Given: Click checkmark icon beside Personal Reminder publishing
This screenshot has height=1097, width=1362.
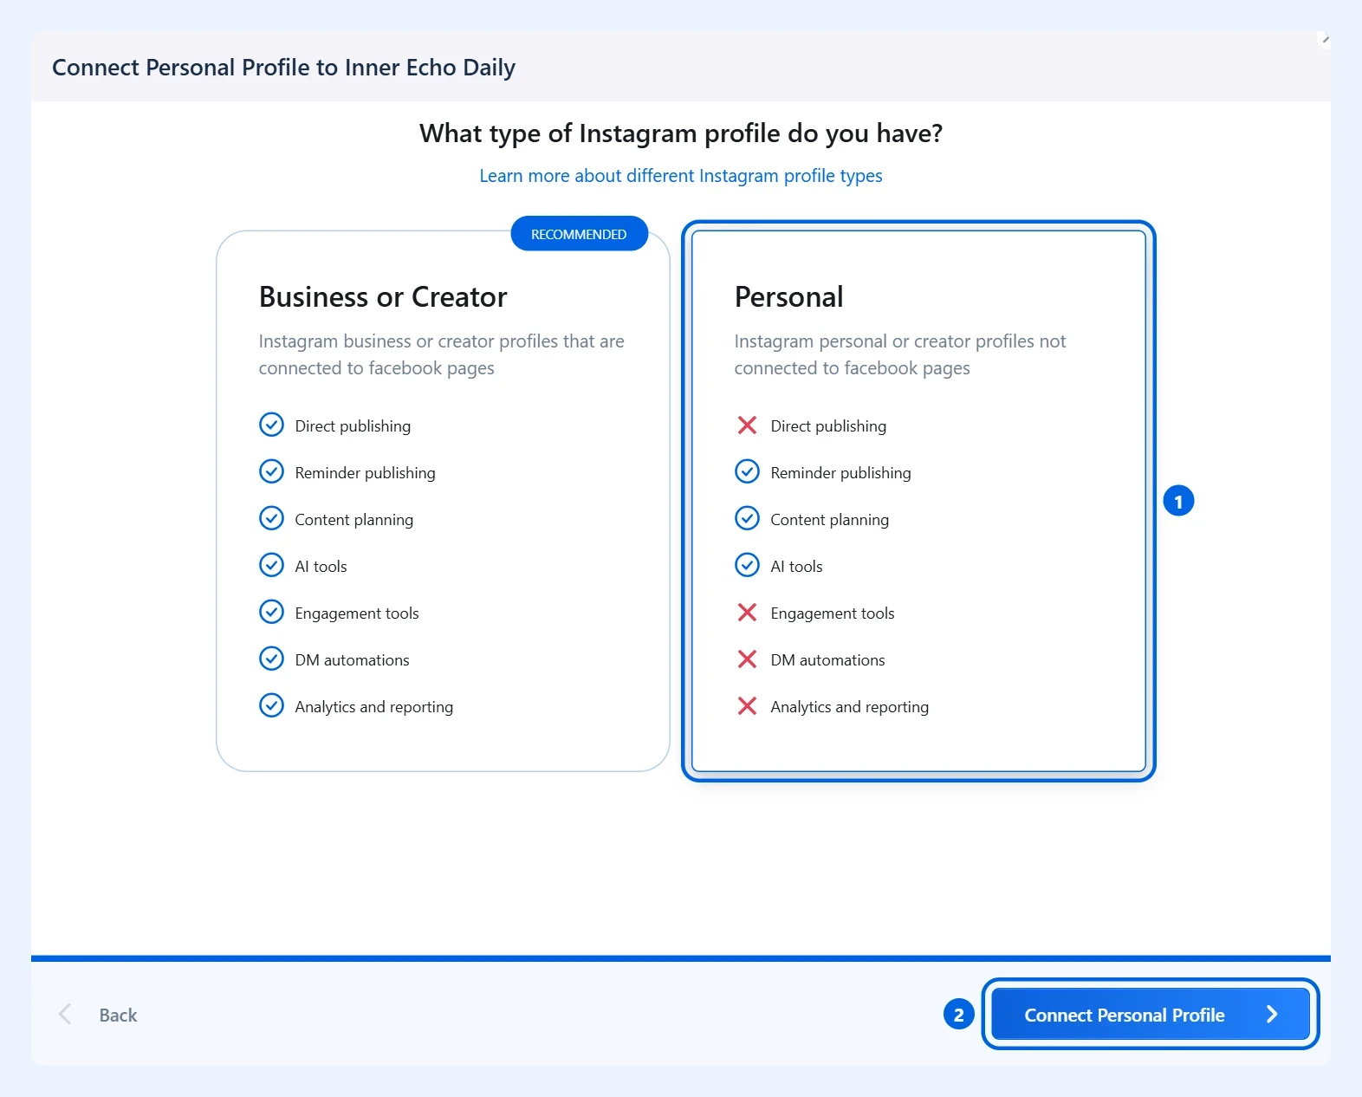Looking at the screenshot, I should tap(747, 472).
